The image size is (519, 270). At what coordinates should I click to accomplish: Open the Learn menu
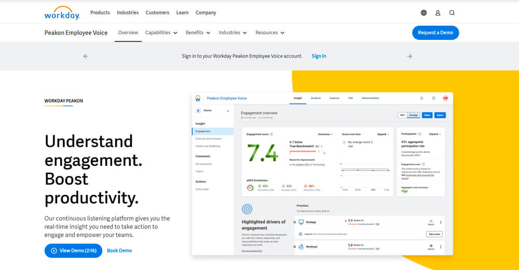182,12
